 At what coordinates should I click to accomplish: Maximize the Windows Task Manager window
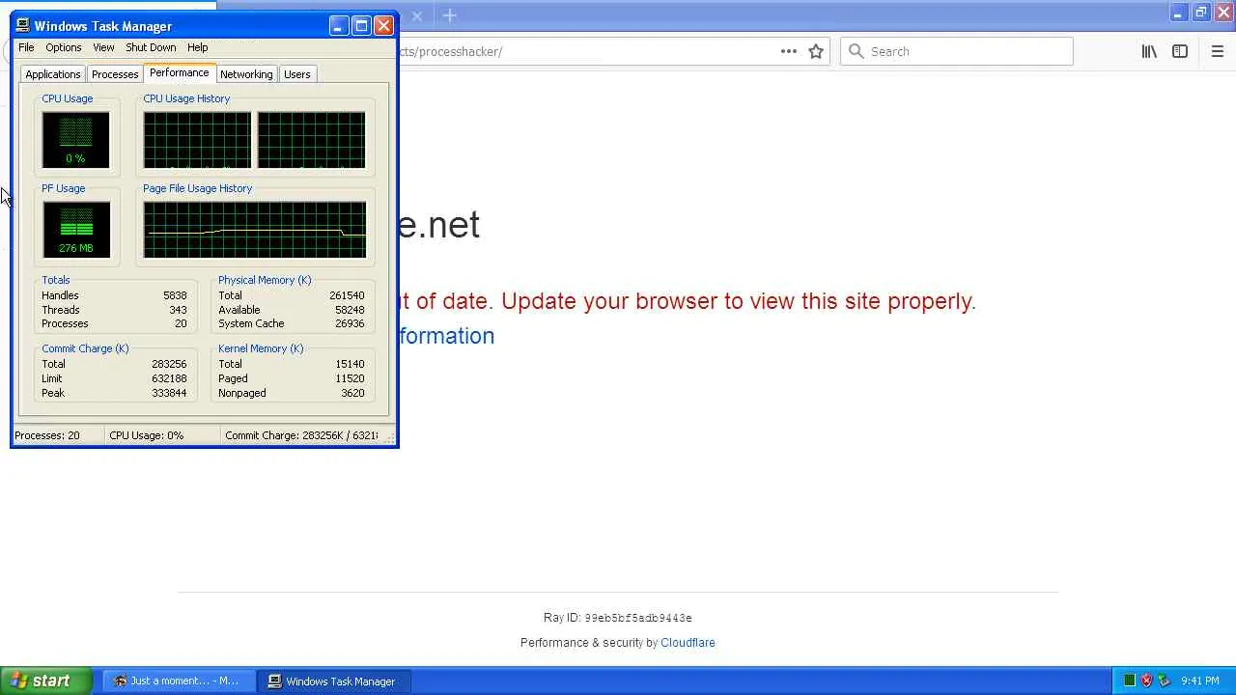click(x=361, y=26)
